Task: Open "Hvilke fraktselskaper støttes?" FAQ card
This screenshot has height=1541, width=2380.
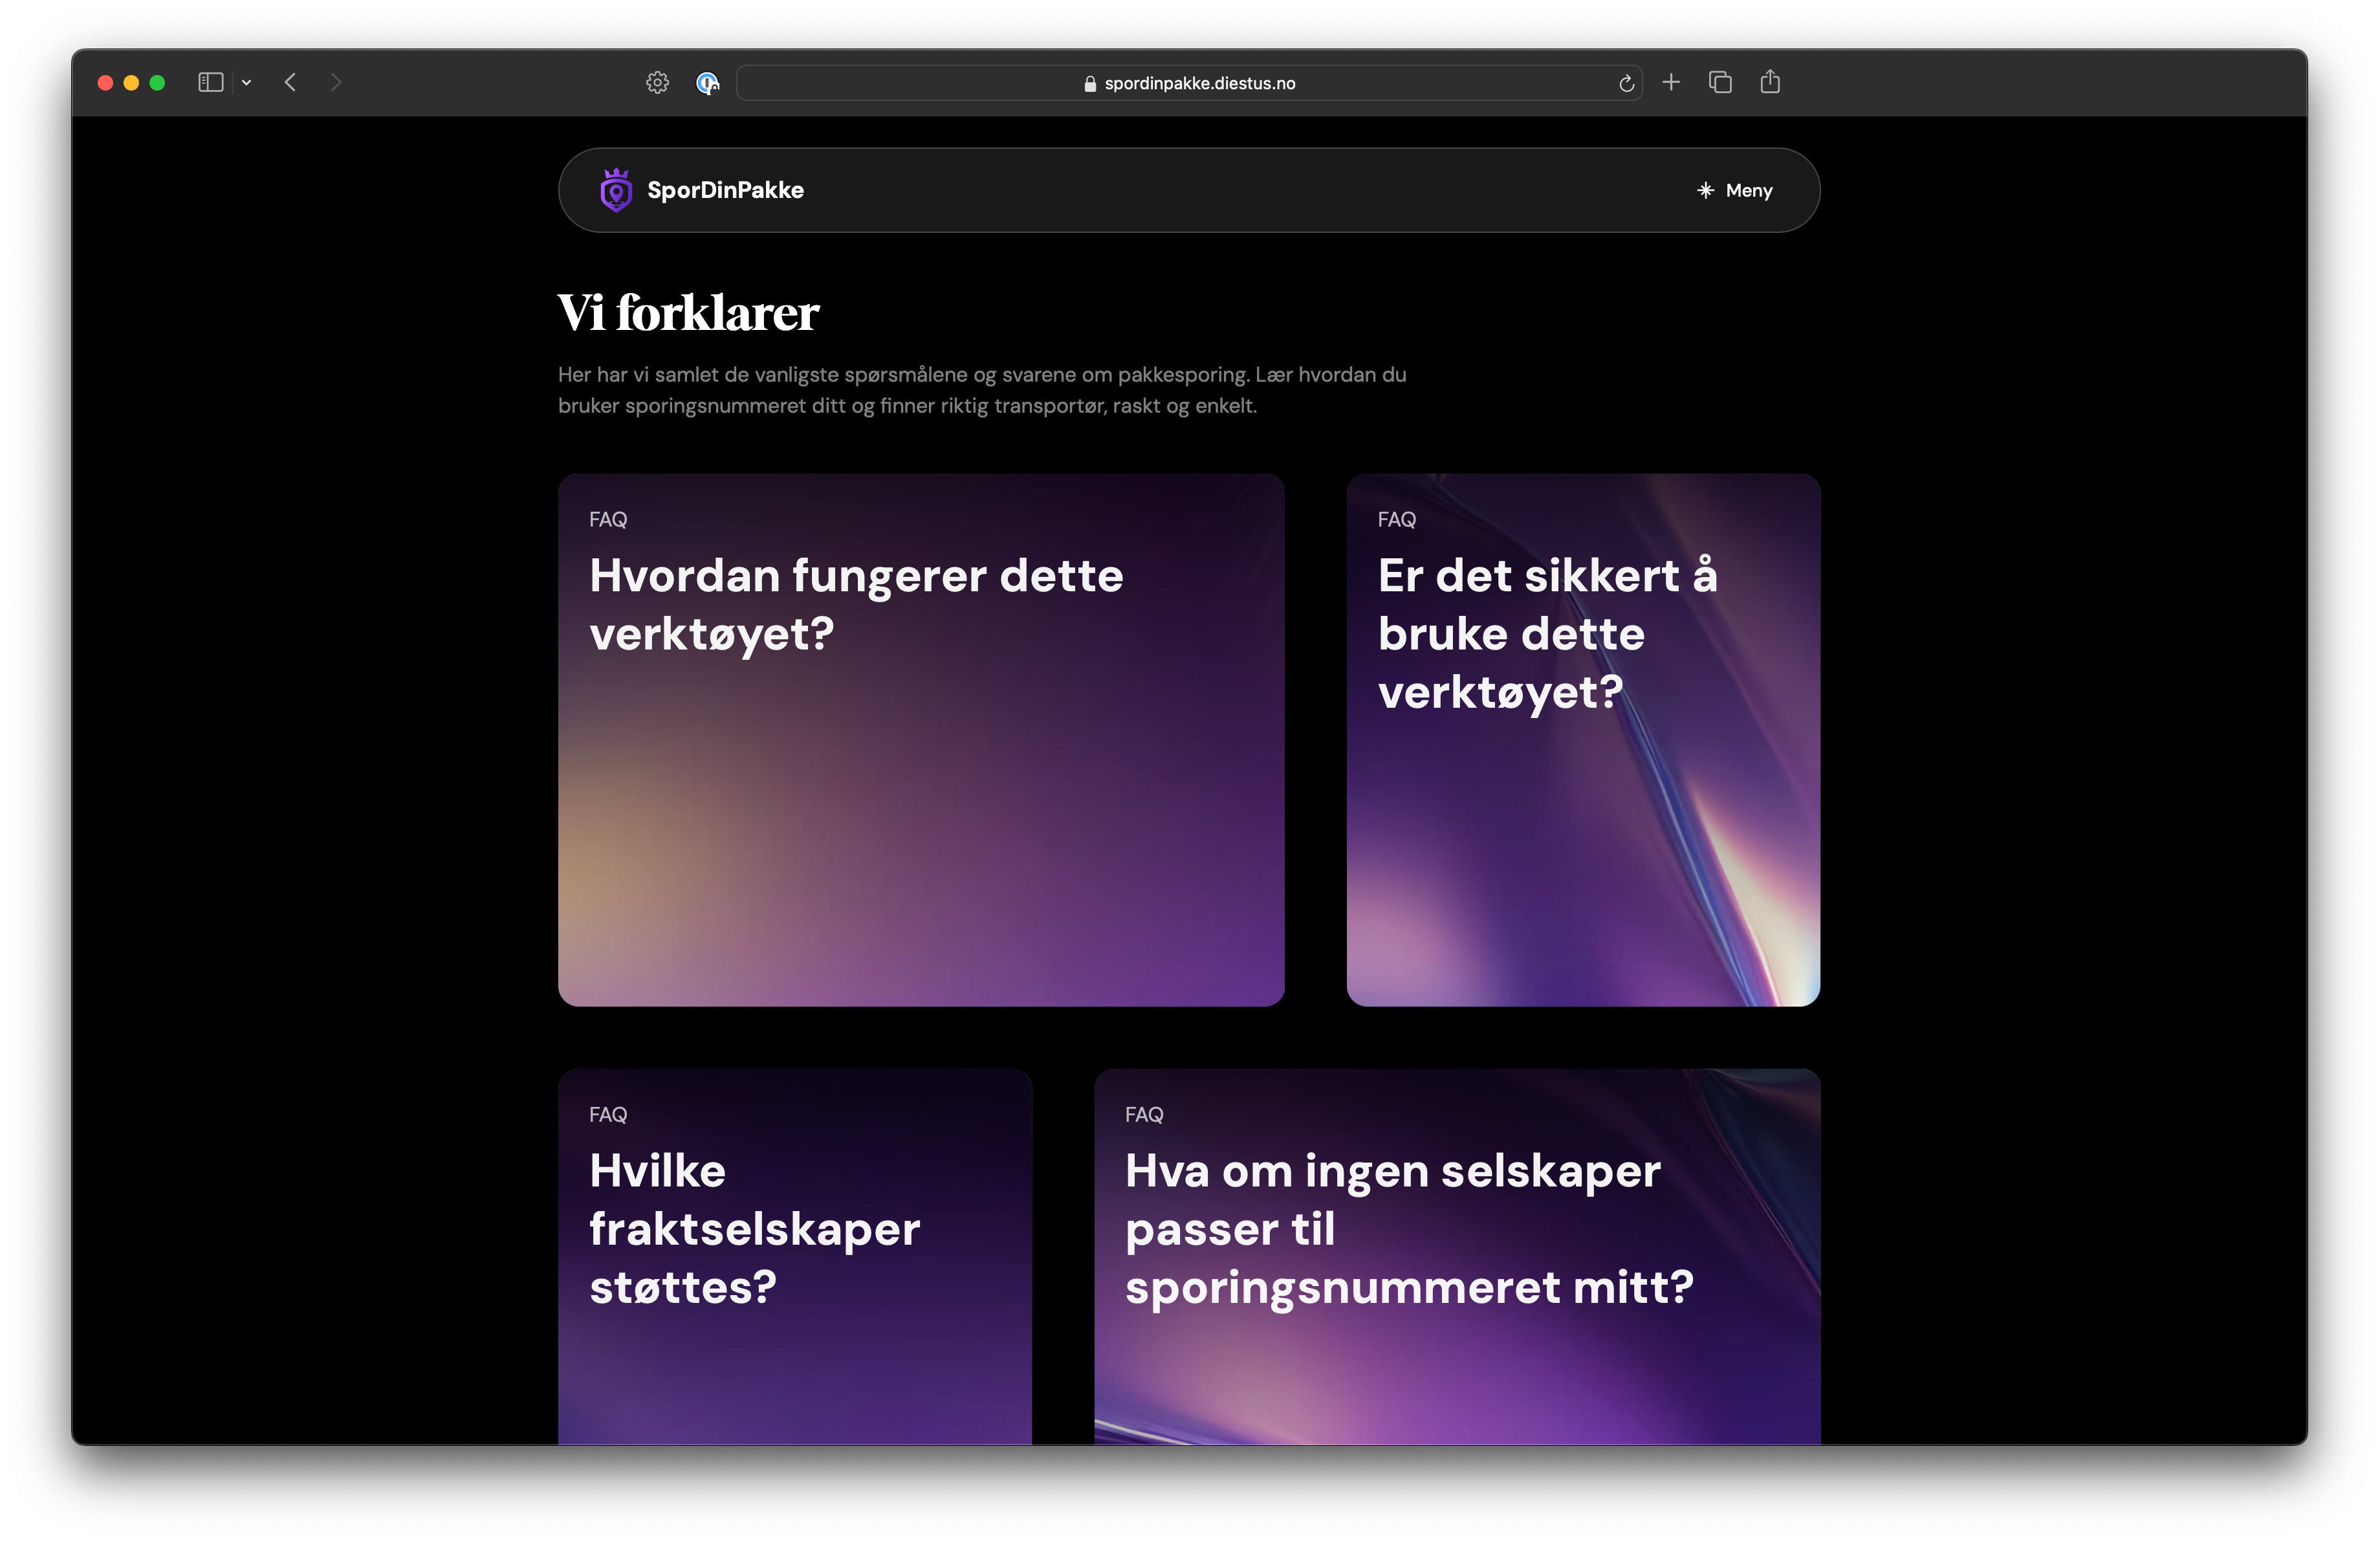Action: [794, 1255]
